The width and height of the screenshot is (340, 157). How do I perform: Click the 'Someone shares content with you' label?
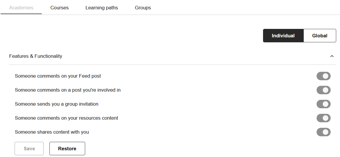click(52, 132)
